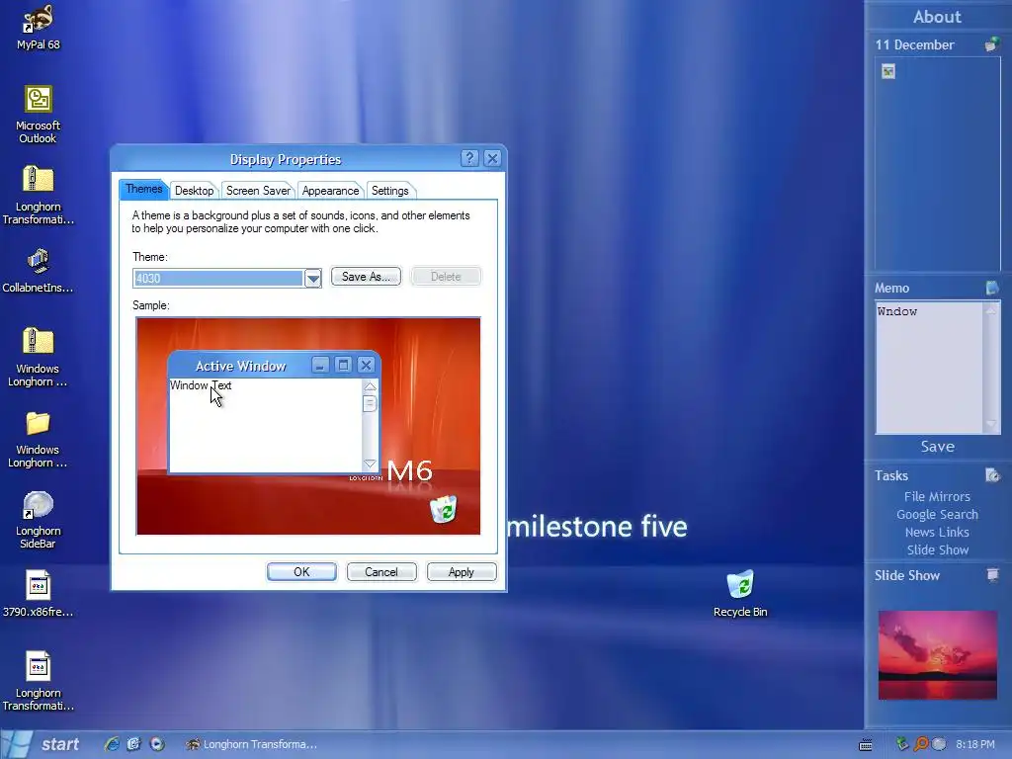Click the 11 December date text
Image resolution: width=1012 pixels, height=759 pixels.
914,44
